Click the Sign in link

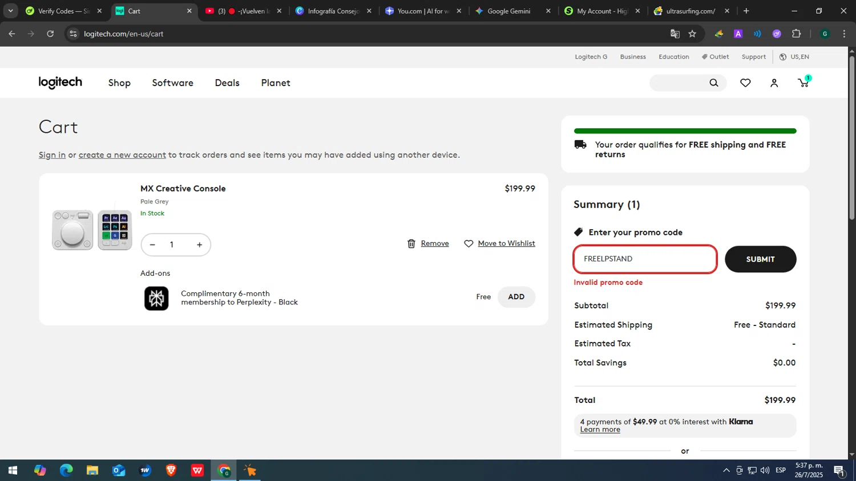coord(52,155)
